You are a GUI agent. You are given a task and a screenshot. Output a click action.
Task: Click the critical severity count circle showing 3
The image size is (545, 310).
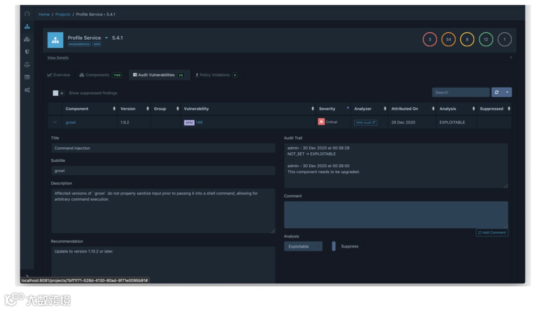pyautogui.click(x=429, y=39)
